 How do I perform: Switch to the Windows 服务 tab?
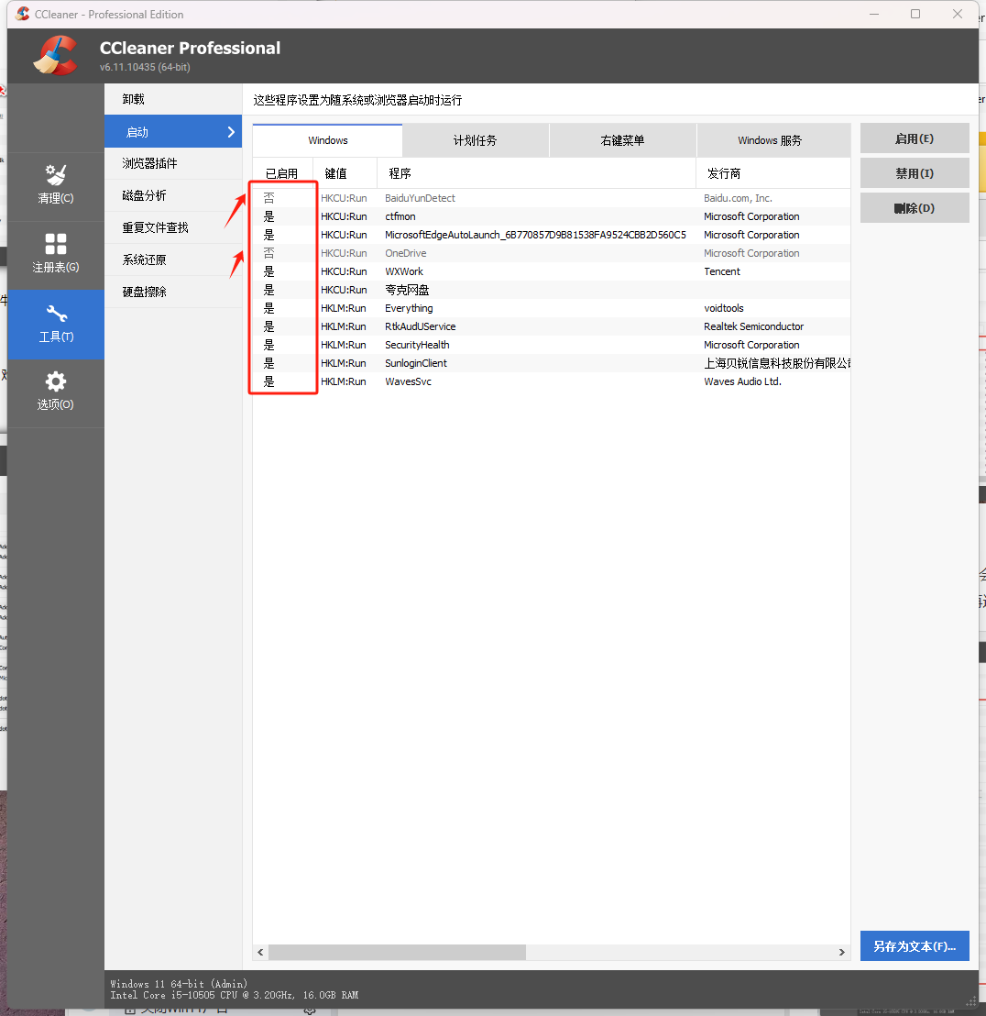(x=773, y=140)
